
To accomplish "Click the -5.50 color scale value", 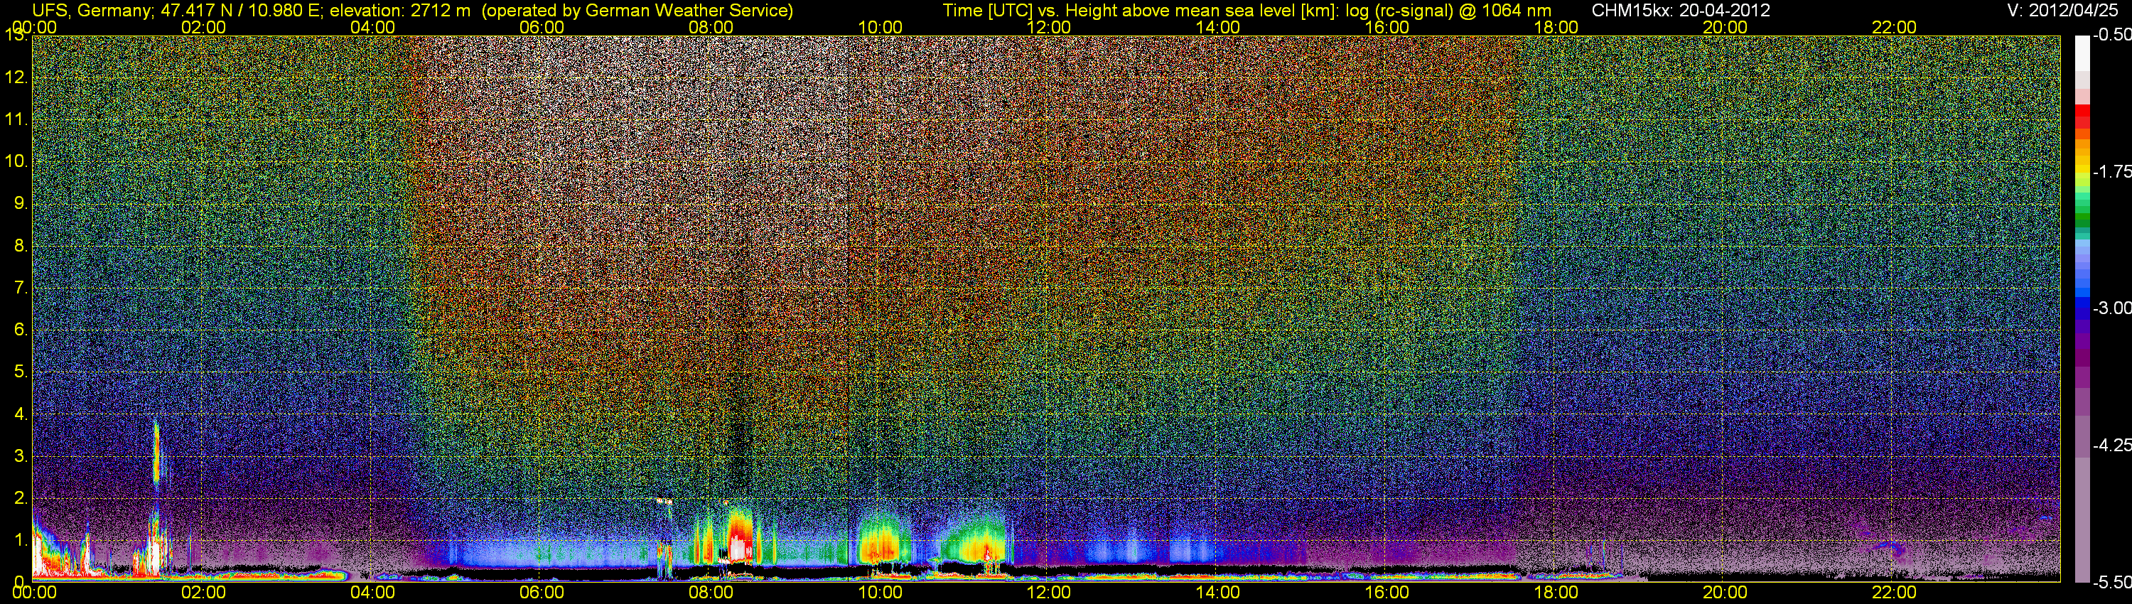I will 2111,582.
